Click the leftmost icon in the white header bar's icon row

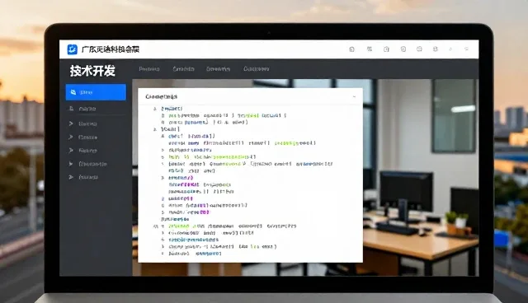click(352, 49)
